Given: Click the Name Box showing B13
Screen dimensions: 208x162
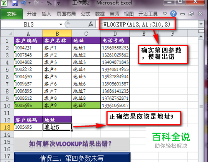Looking at the screenshot, I should click(x=29, y=25).
